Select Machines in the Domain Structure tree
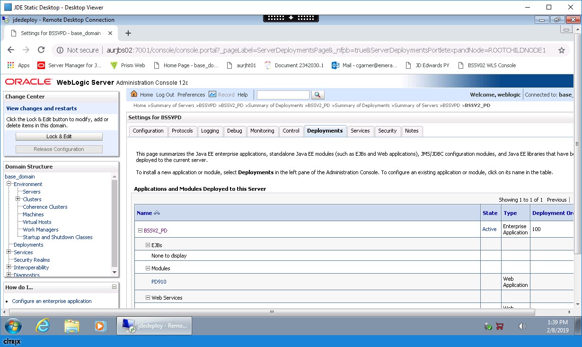Image resolution: width=582 pixels, height=347 pixels. [x=33, y=214]
